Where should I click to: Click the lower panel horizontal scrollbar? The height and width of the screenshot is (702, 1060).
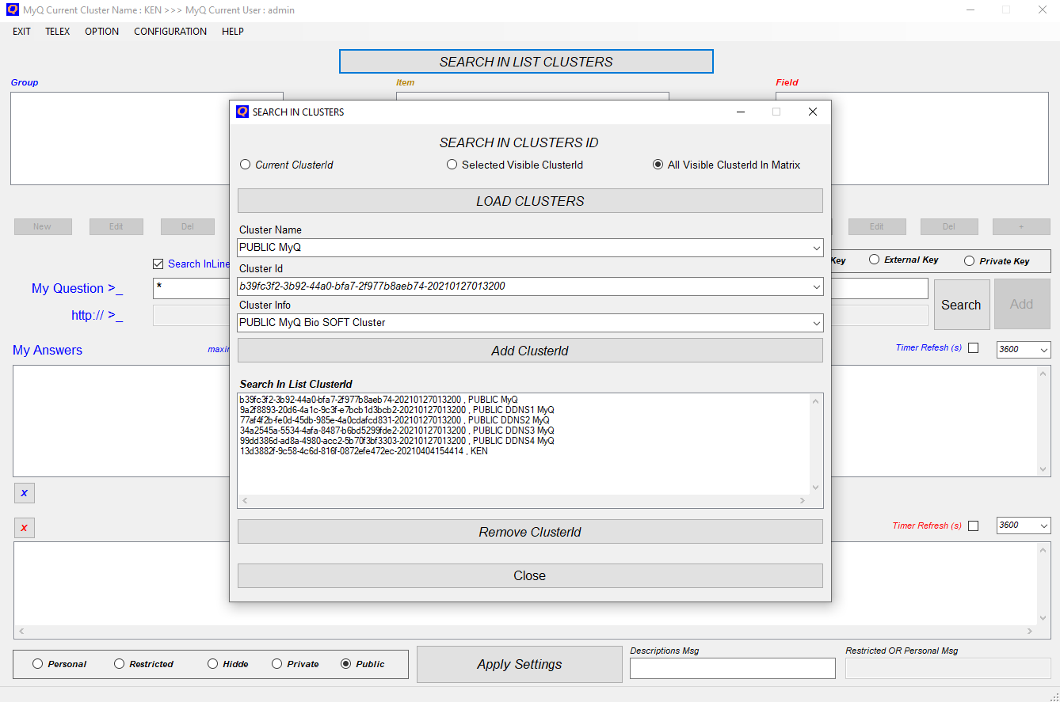pos(527,632)
